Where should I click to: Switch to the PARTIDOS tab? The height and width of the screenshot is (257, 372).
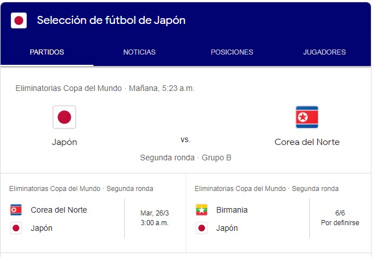pos(47,52)
